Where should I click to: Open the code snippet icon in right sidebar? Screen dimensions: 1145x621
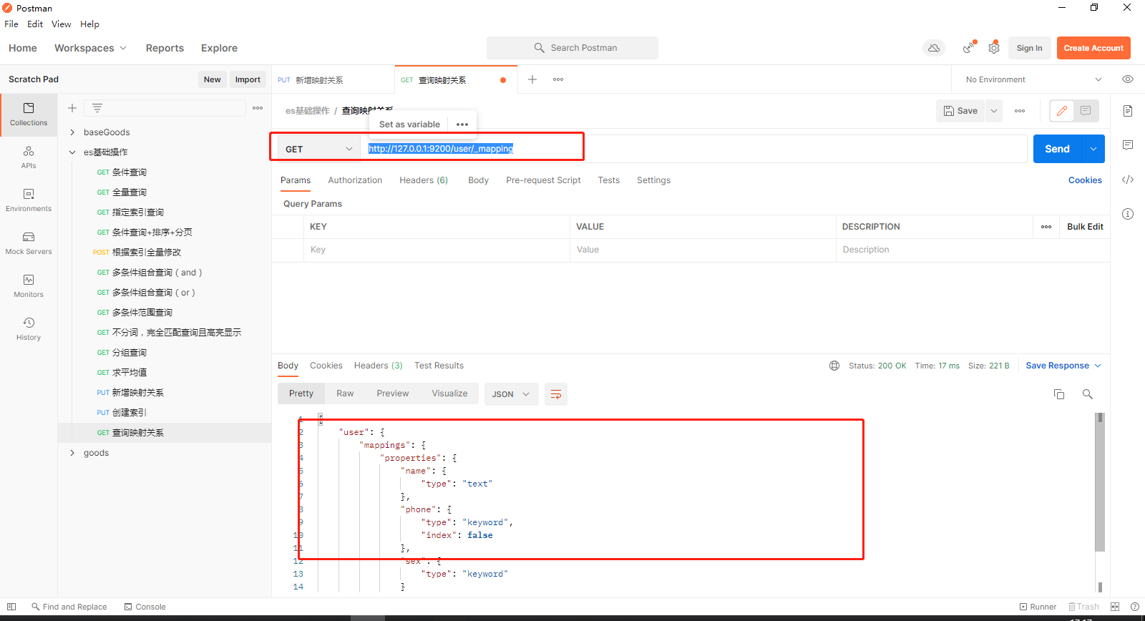(x=1128, y=180)
